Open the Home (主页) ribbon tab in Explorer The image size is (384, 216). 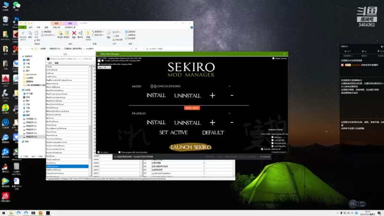tap(31, 27)
